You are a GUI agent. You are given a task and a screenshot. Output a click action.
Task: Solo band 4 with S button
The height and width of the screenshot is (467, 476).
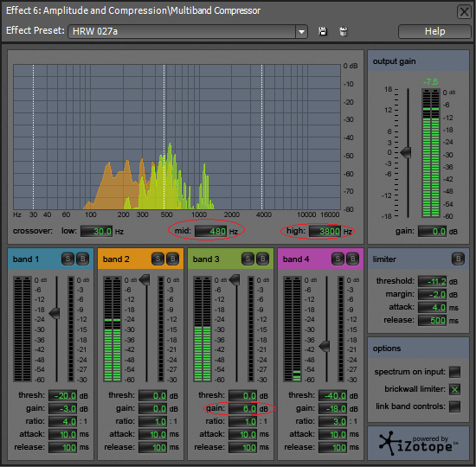pyautogui.click(x=338, y=259)
